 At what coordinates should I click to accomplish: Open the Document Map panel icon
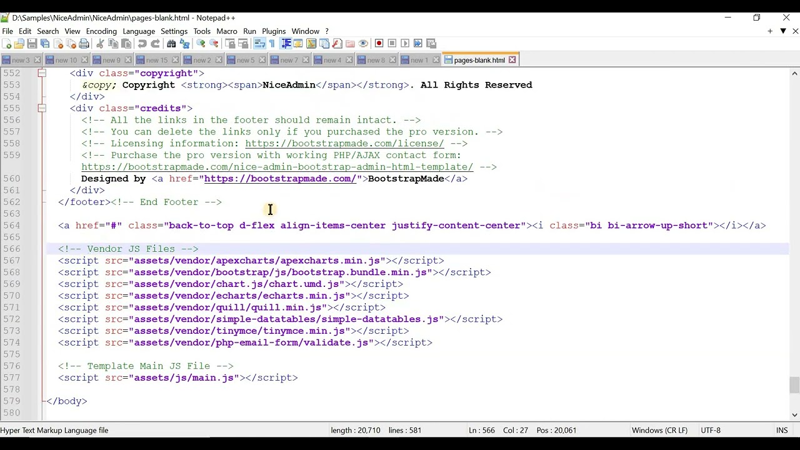[311, 43]
